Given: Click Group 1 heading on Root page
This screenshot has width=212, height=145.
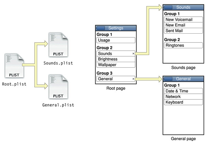Looking at the screenshot, I should coord(104,34).
